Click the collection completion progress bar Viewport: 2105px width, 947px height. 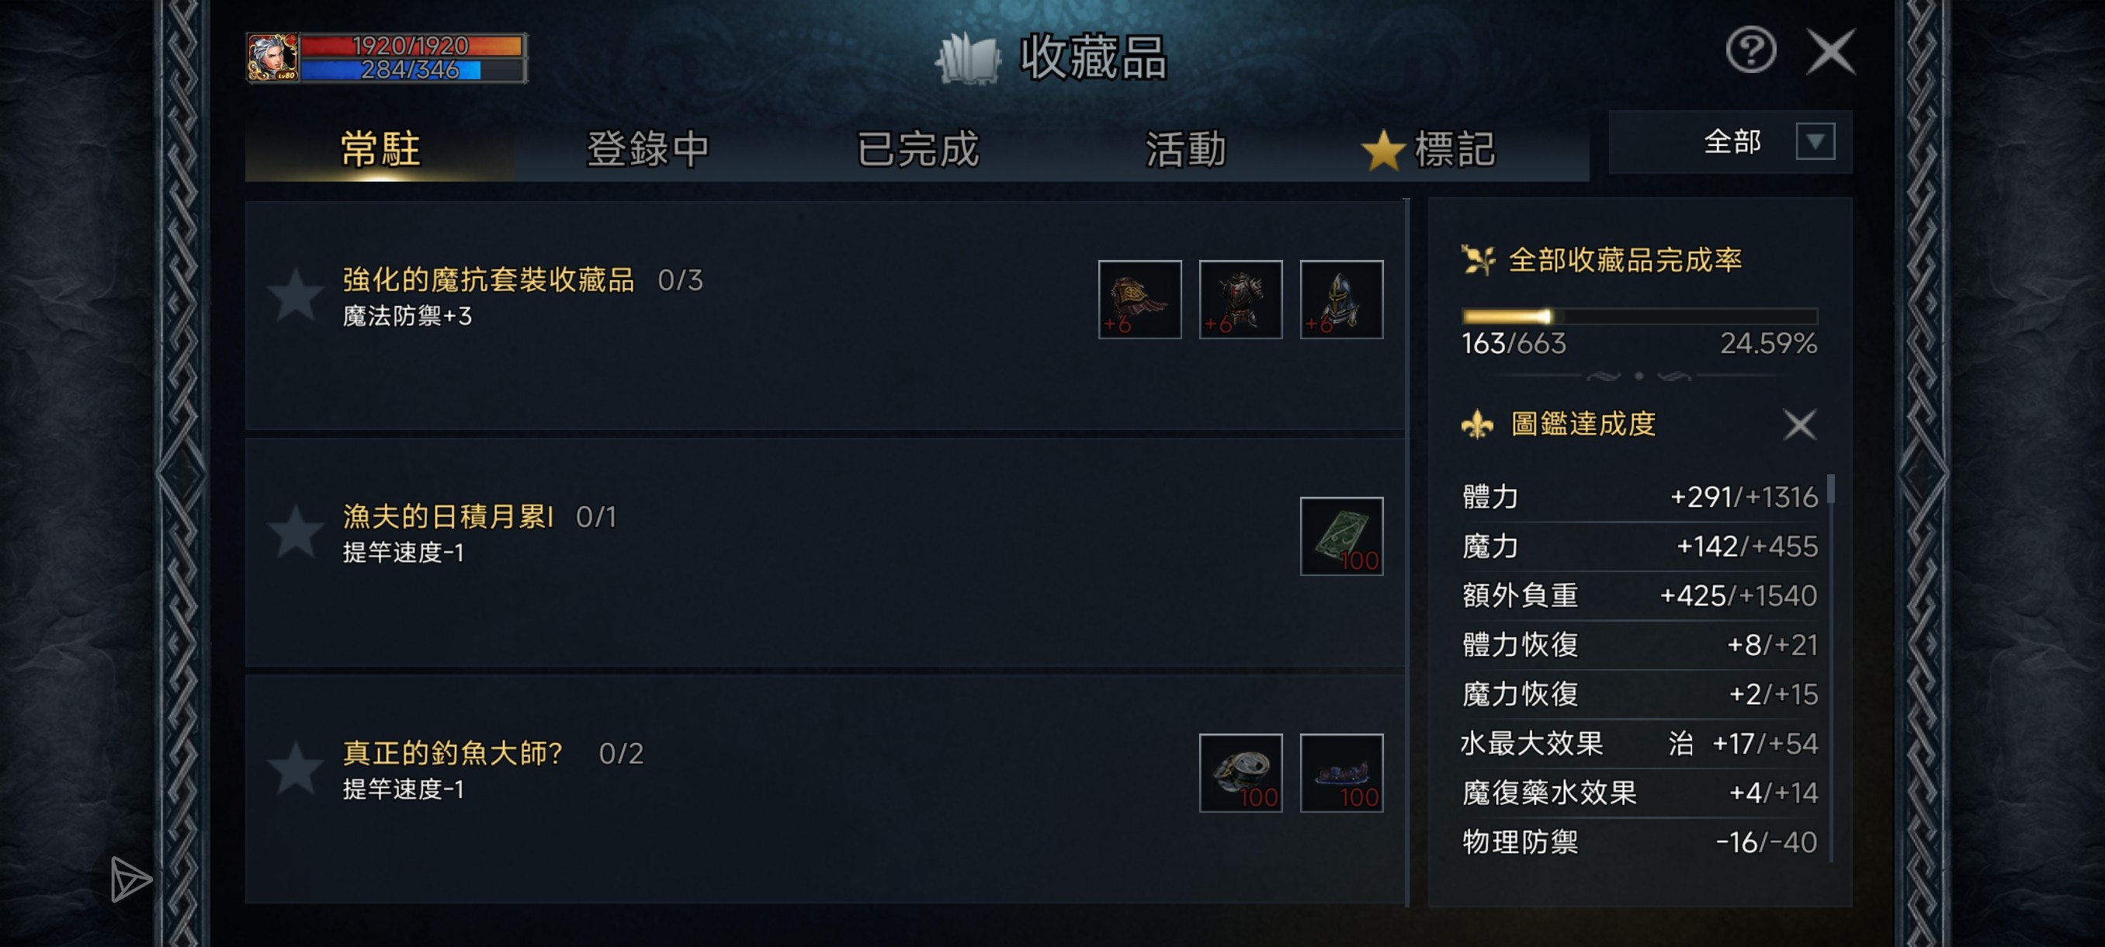[1639, 316]
